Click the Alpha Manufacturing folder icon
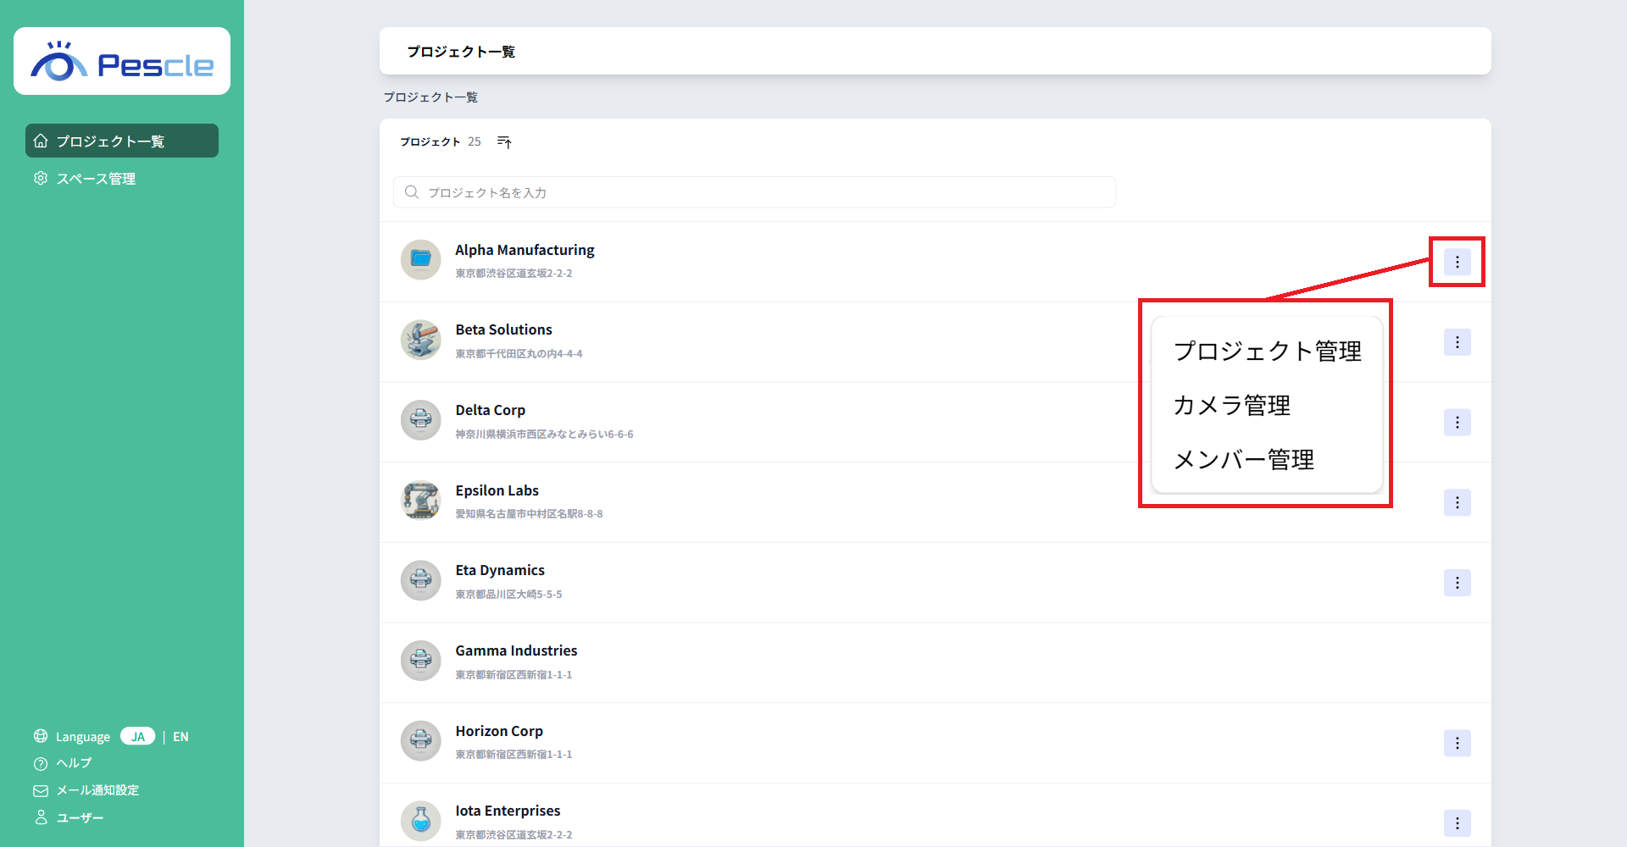Screen dimensions: 1627x847 (x=420, y=259)
